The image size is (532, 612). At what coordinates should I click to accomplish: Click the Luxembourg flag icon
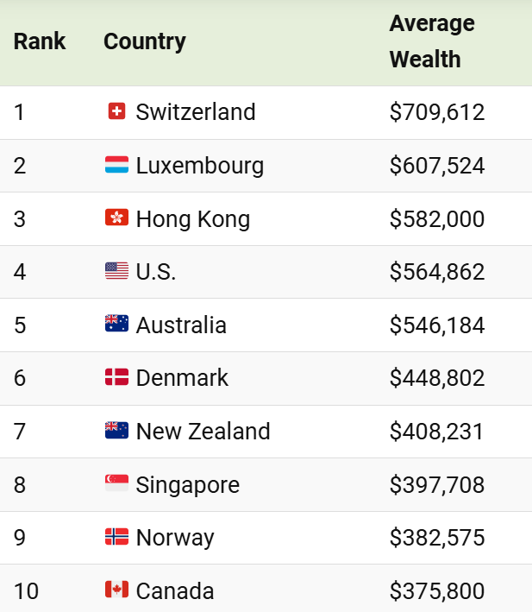tap(116, 165)
